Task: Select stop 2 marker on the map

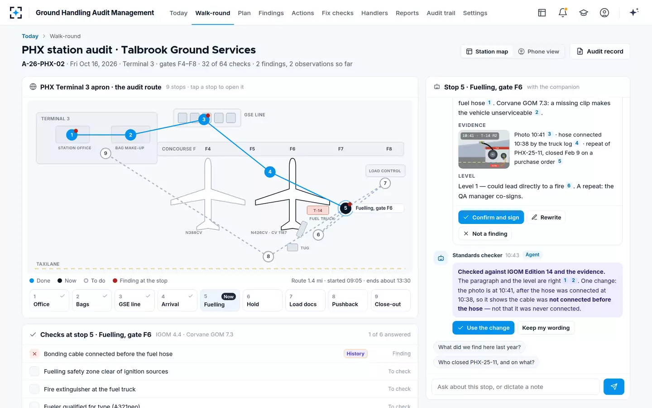Action: 130,135
